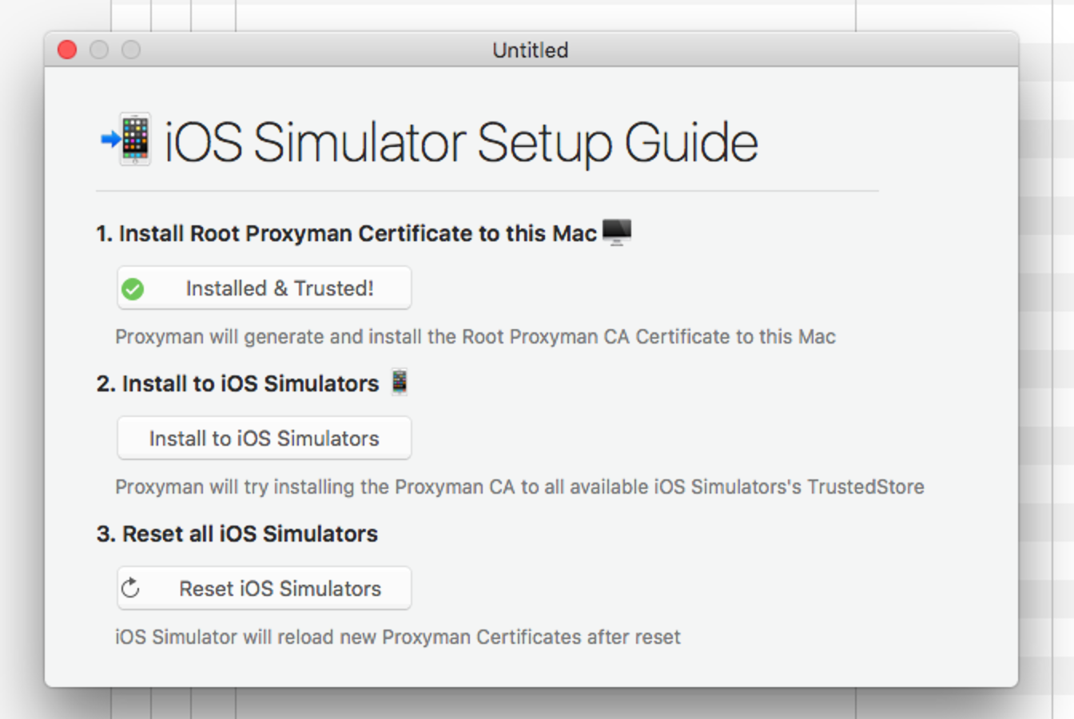Image resolution: width=1074 pixels, height=719 pixels.
Task: Click the small phone glyph beside Install heading
Action: point(398,382)
